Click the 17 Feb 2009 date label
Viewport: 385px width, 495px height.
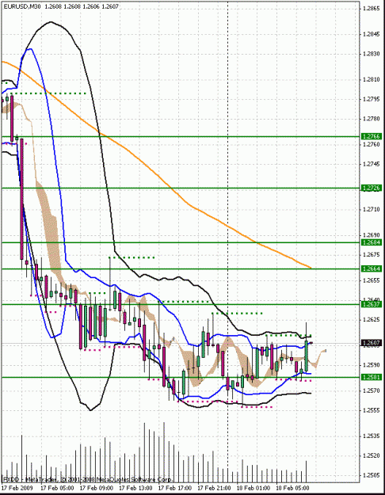pos(16,488)
